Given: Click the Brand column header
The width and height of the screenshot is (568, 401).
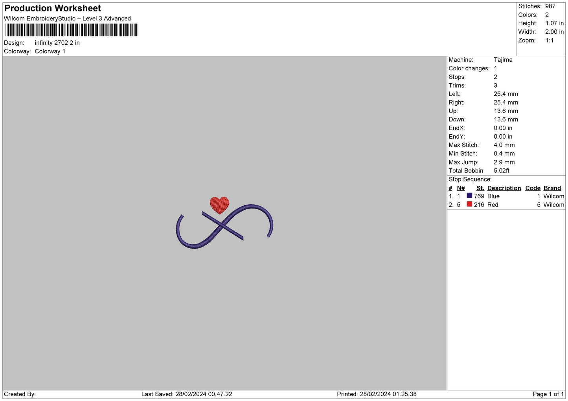Looking at the screenshot, I should (552, 188).
